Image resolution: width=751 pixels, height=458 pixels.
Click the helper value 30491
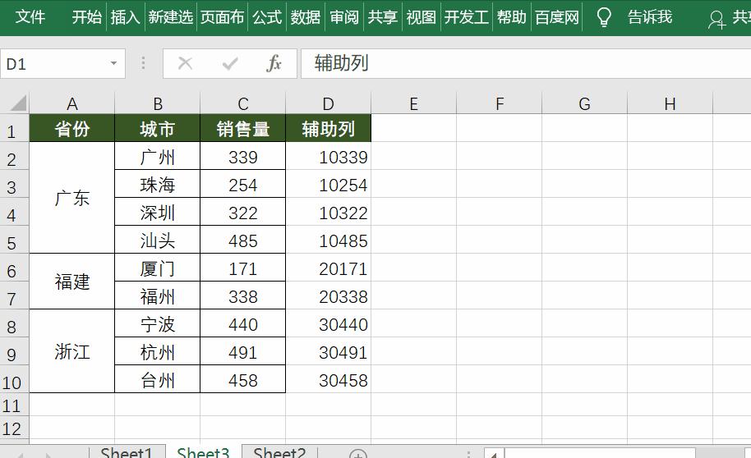(328, 351)
